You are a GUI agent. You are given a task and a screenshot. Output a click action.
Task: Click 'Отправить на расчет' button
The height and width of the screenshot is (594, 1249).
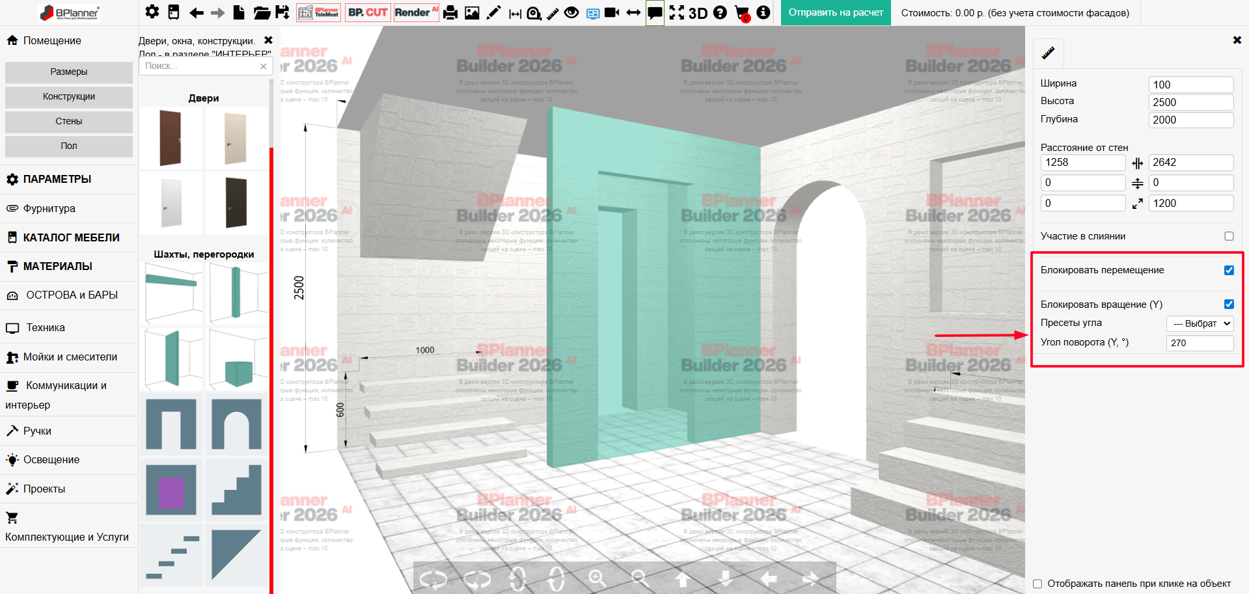coord(836,12)
